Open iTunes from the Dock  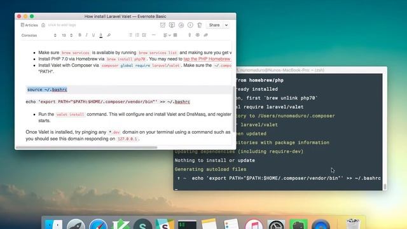254,225
